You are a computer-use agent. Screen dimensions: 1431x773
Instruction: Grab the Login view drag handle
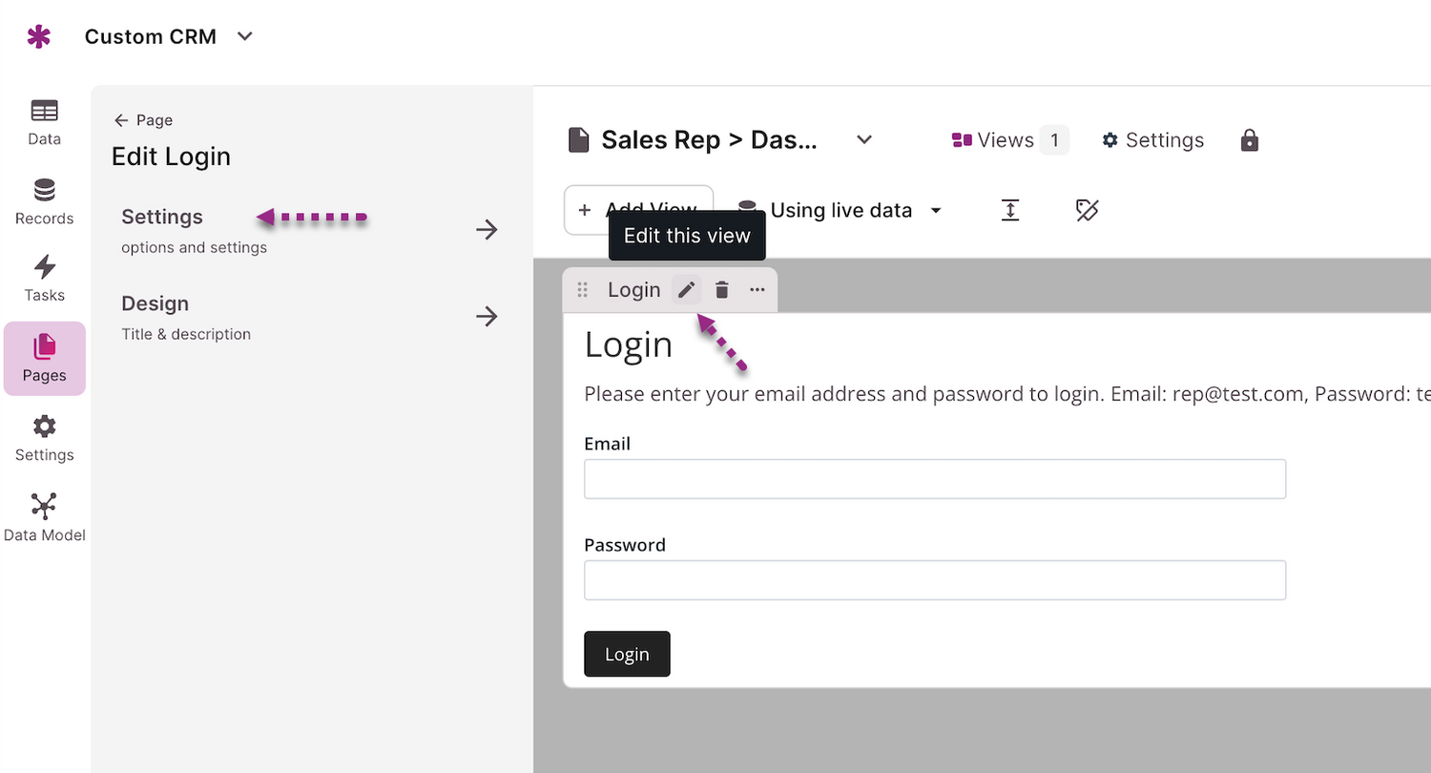[583, 290]
